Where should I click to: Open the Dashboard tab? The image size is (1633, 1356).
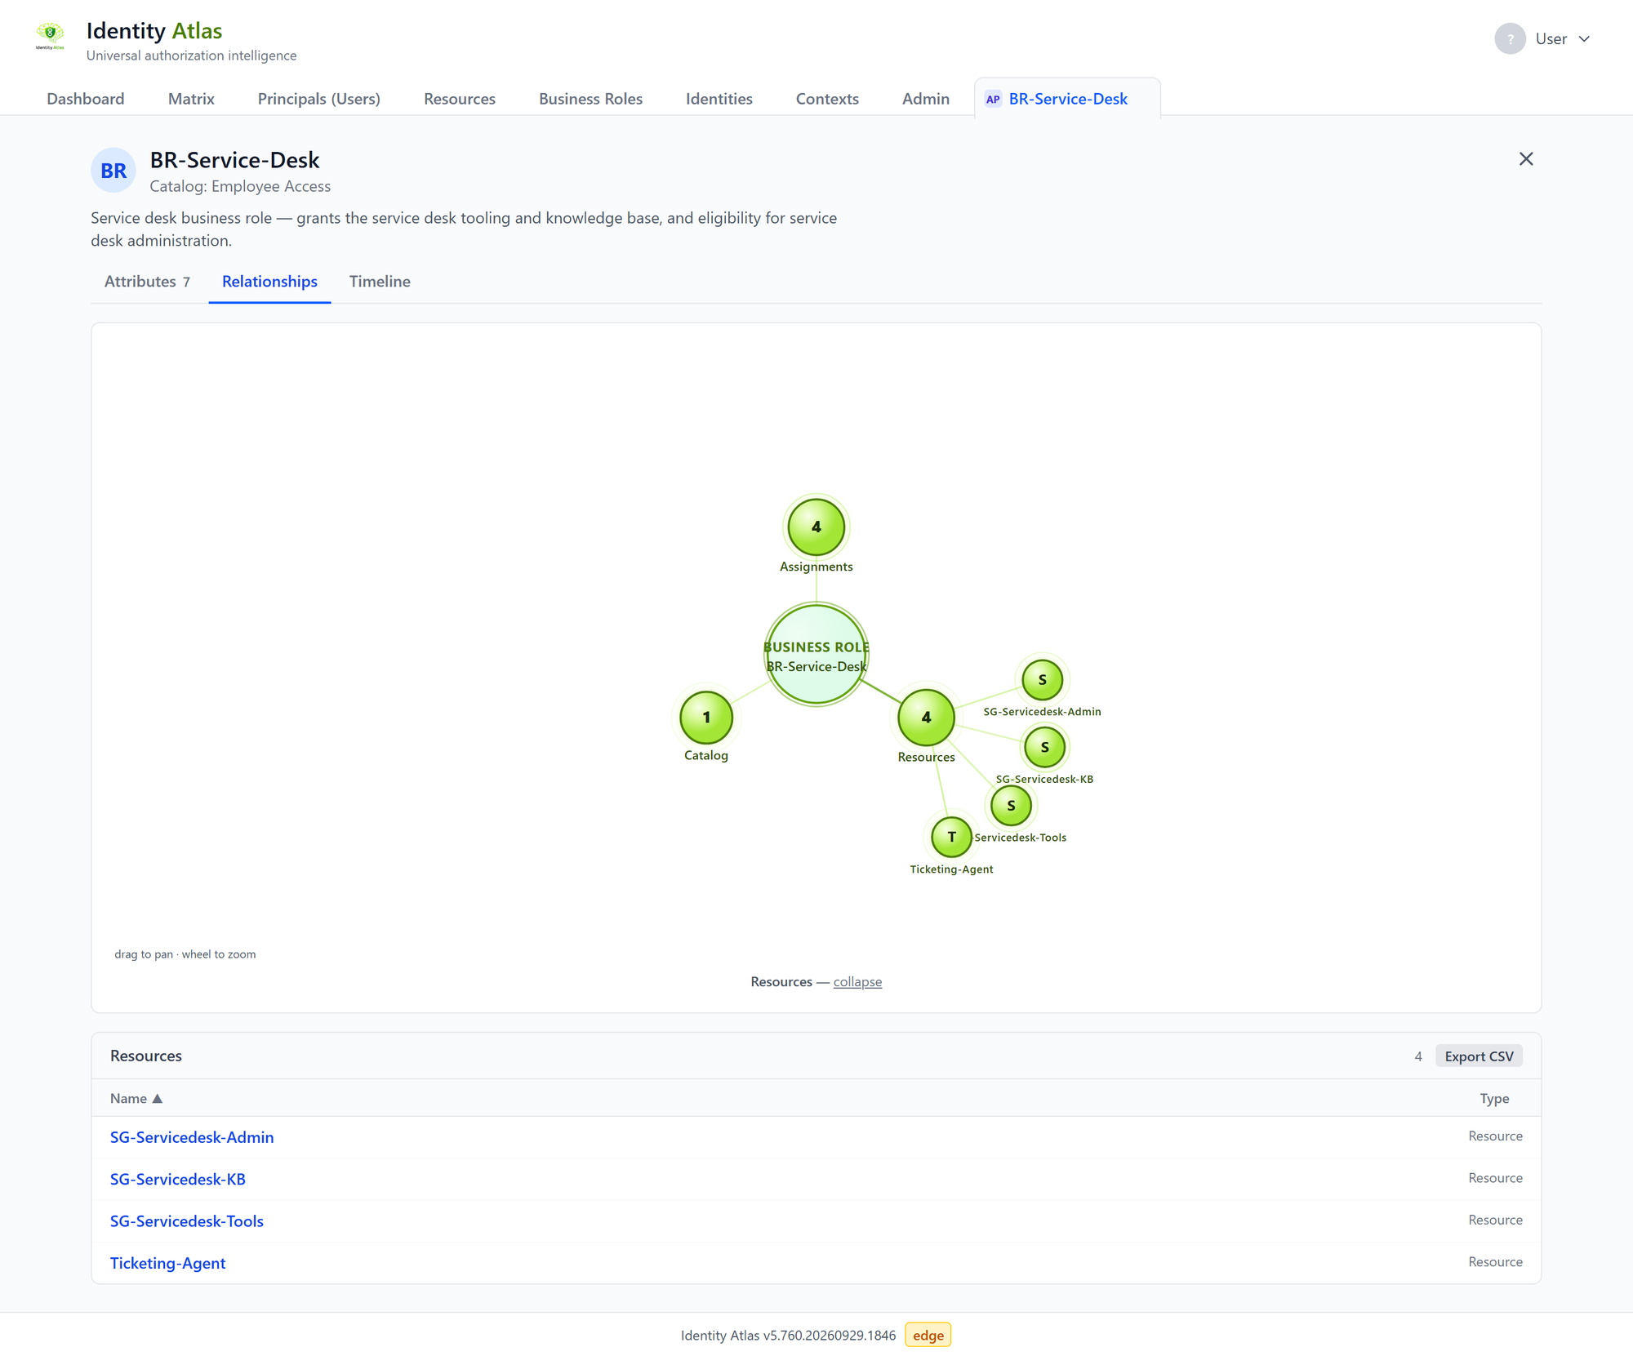click(86, 99)
